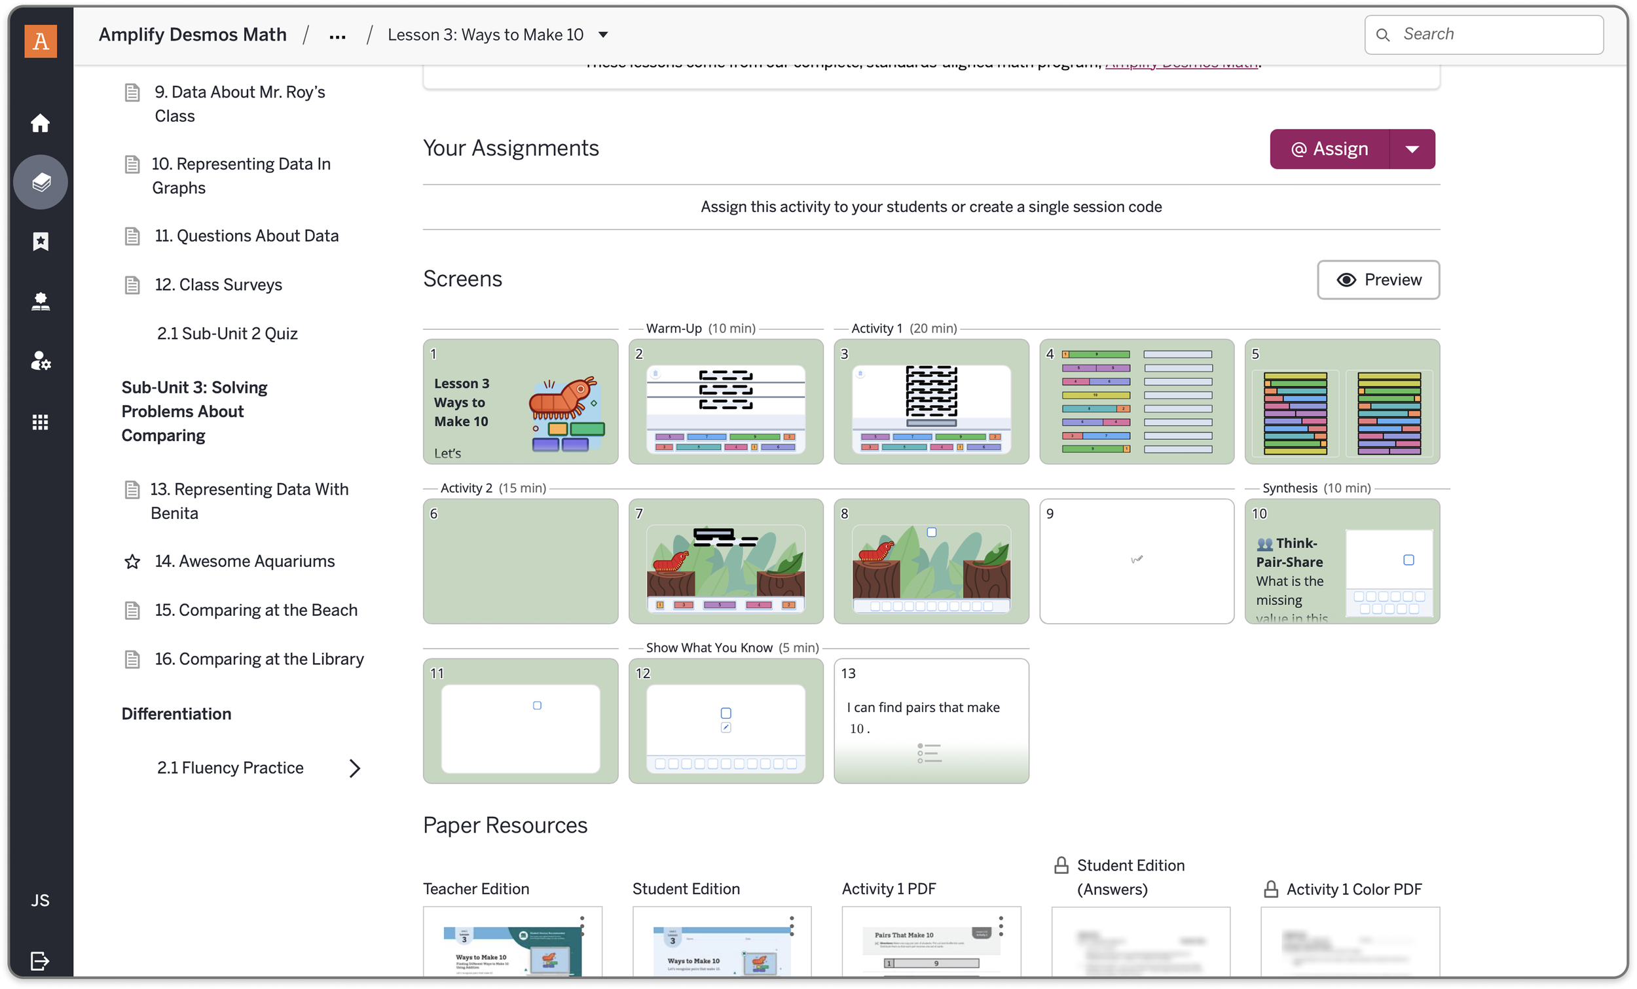The image size is (1637, 989).
Task: Click lock icon beside Student Edition (Answers)
Action: (1061, 865)
